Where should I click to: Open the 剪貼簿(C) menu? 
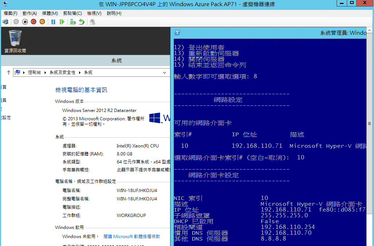73,13
